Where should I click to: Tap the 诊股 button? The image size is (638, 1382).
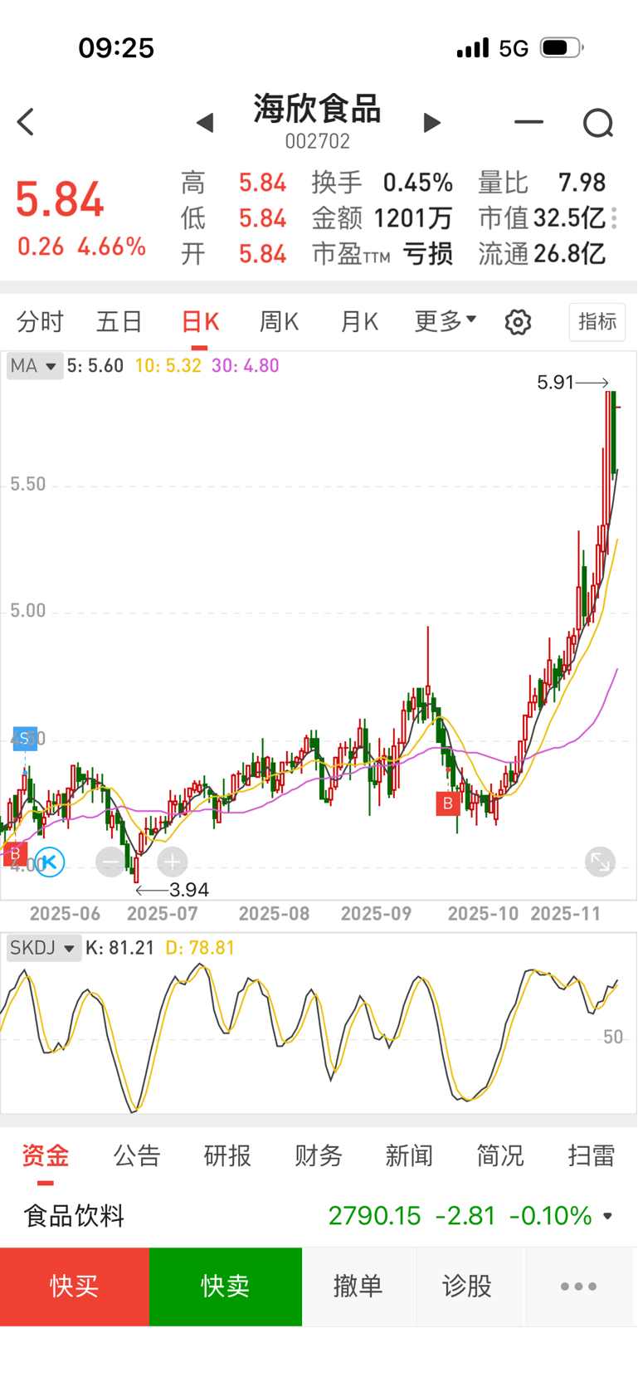click(467, 1287)
